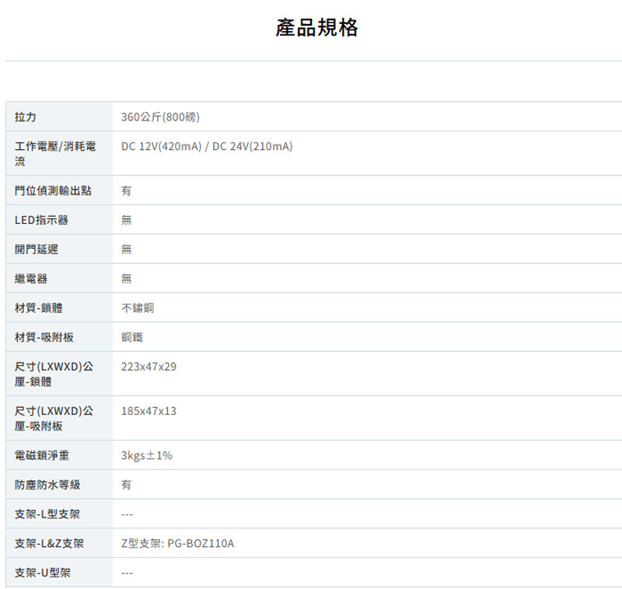The image size is (622, 589).
Task: Select the 支架-U型架 row label
Action: (43, 573)
